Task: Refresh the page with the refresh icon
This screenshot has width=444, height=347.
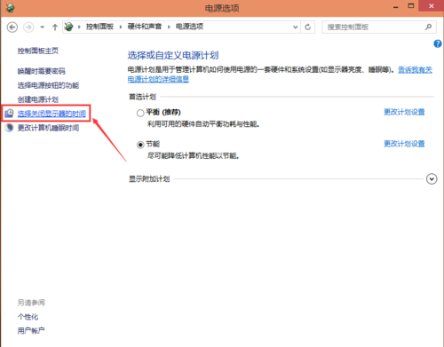Action: point(308,28)
